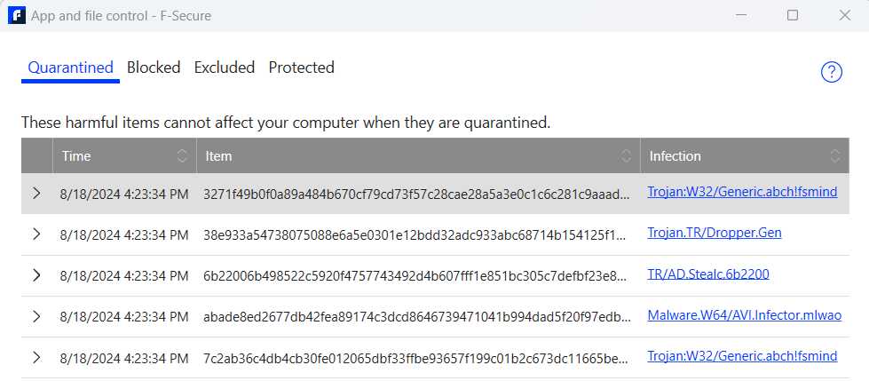Open the Trojan.TR/Dropper.Gen infection link
The image size is (869, 381).
point(715,233)
